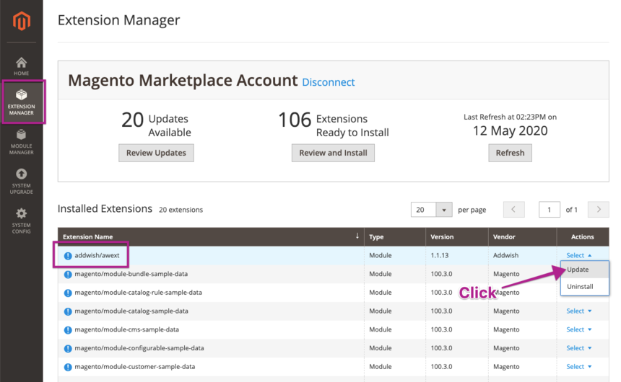Click update-available icon beside addwish/awext
621x382 pixels.
coord(68,256)
